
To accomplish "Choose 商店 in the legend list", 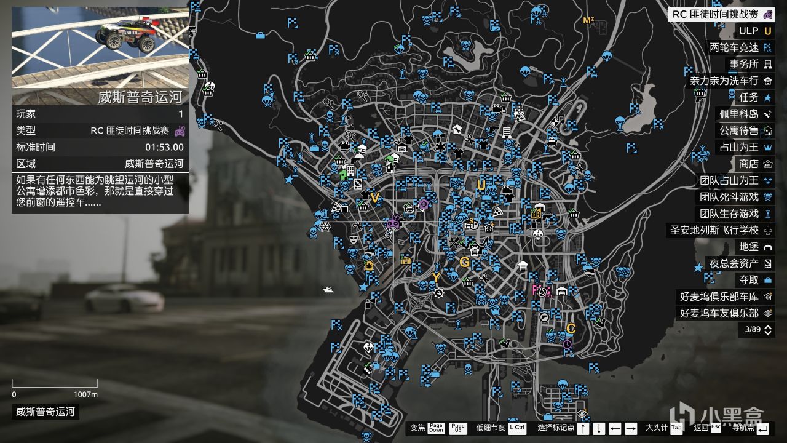I will (755, 164).
